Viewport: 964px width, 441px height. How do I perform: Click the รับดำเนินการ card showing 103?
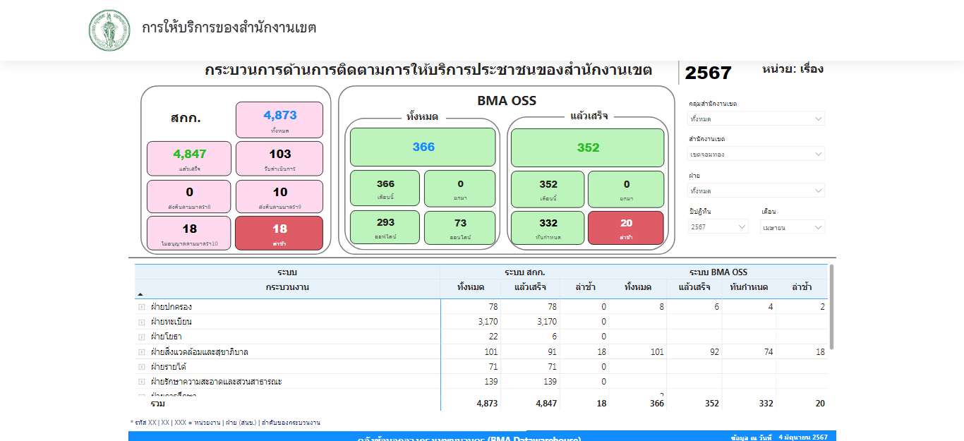point(279,159)
